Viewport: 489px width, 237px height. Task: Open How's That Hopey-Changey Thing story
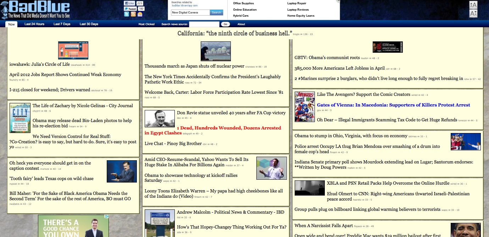tap(232, 227)
